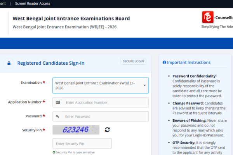Click the info icon beside Important Instructions

(x=164, y=62)
